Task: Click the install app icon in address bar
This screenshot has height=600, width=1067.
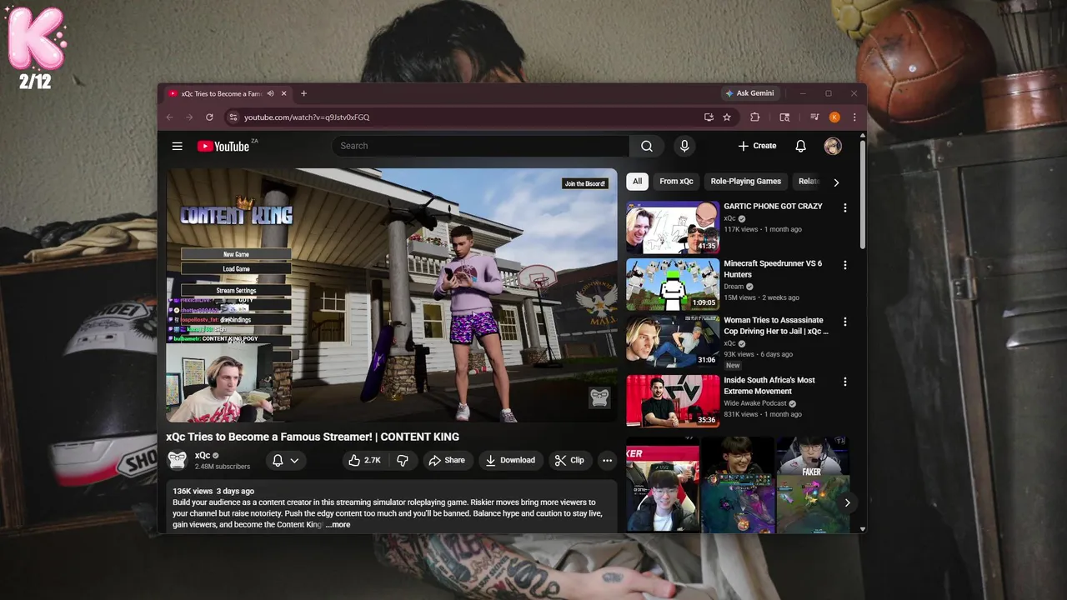Action: (709, 117)
